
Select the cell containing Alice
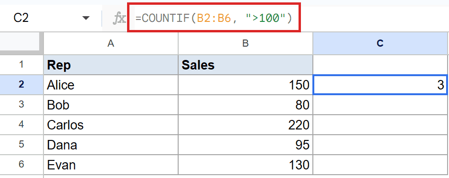click(x=111, y=85)
